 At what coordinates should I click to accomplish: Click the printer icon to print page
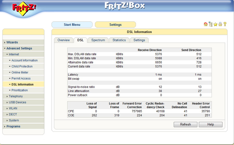[x=220, y=24]
